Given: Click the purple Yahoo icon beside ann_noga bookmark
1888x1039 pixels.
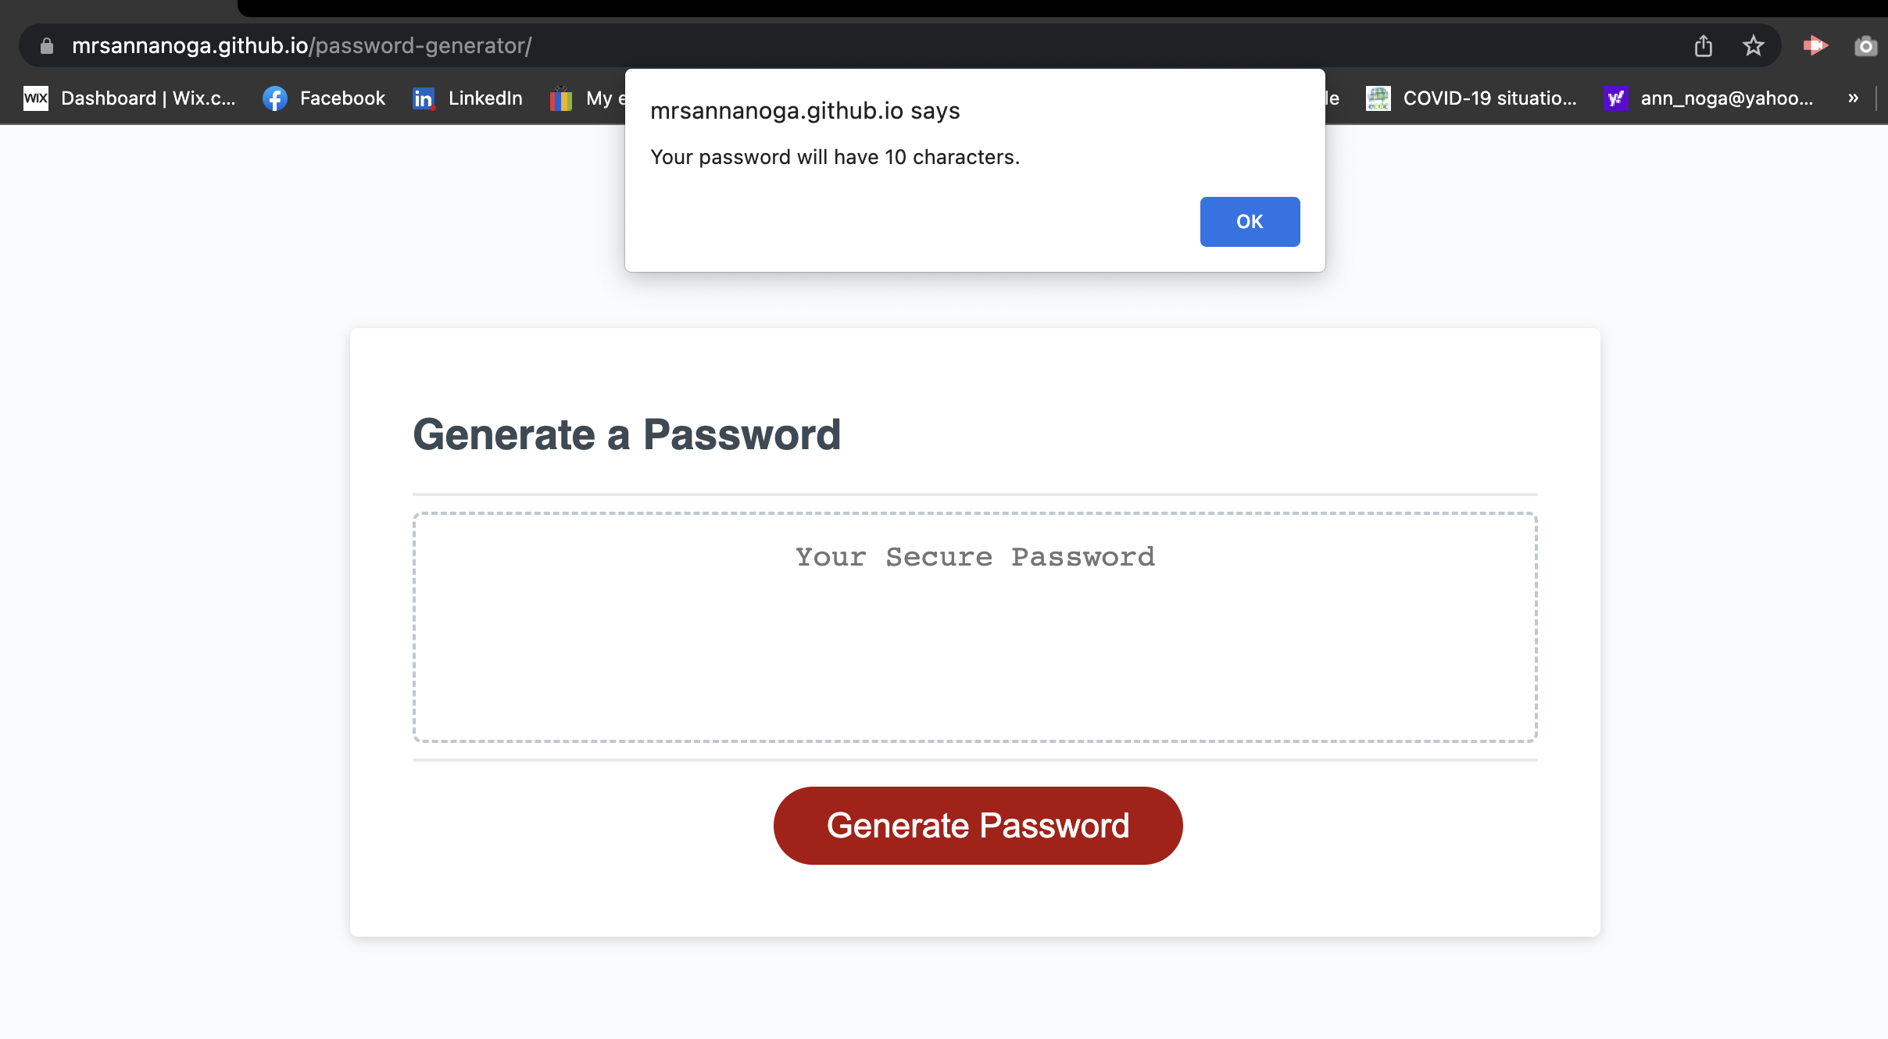Looking at the screenshot, I should pyautogui.click(x=1615, y=98).
